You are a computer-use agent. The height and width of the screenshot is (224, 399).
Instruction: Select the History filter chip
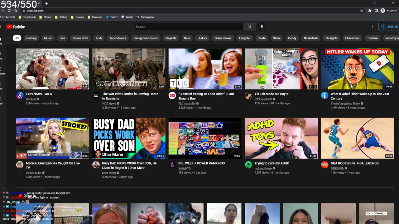202,38
